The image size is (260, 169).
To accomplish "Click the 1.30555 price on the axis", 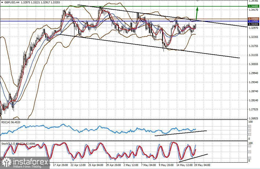I will (x=254, y=64).
